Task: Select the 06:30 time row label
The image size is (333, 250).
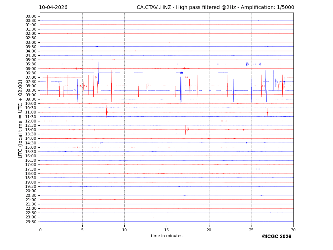Action: click(31, 73)
